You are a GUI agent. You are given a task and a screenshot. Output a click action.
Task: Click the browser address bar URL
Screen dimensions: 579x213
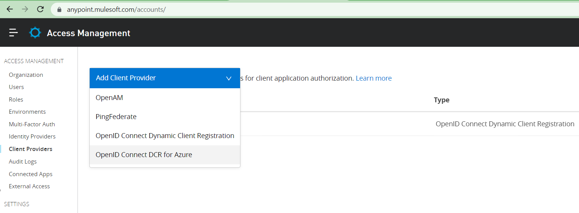pyautogui.click(x=116, y=10)
